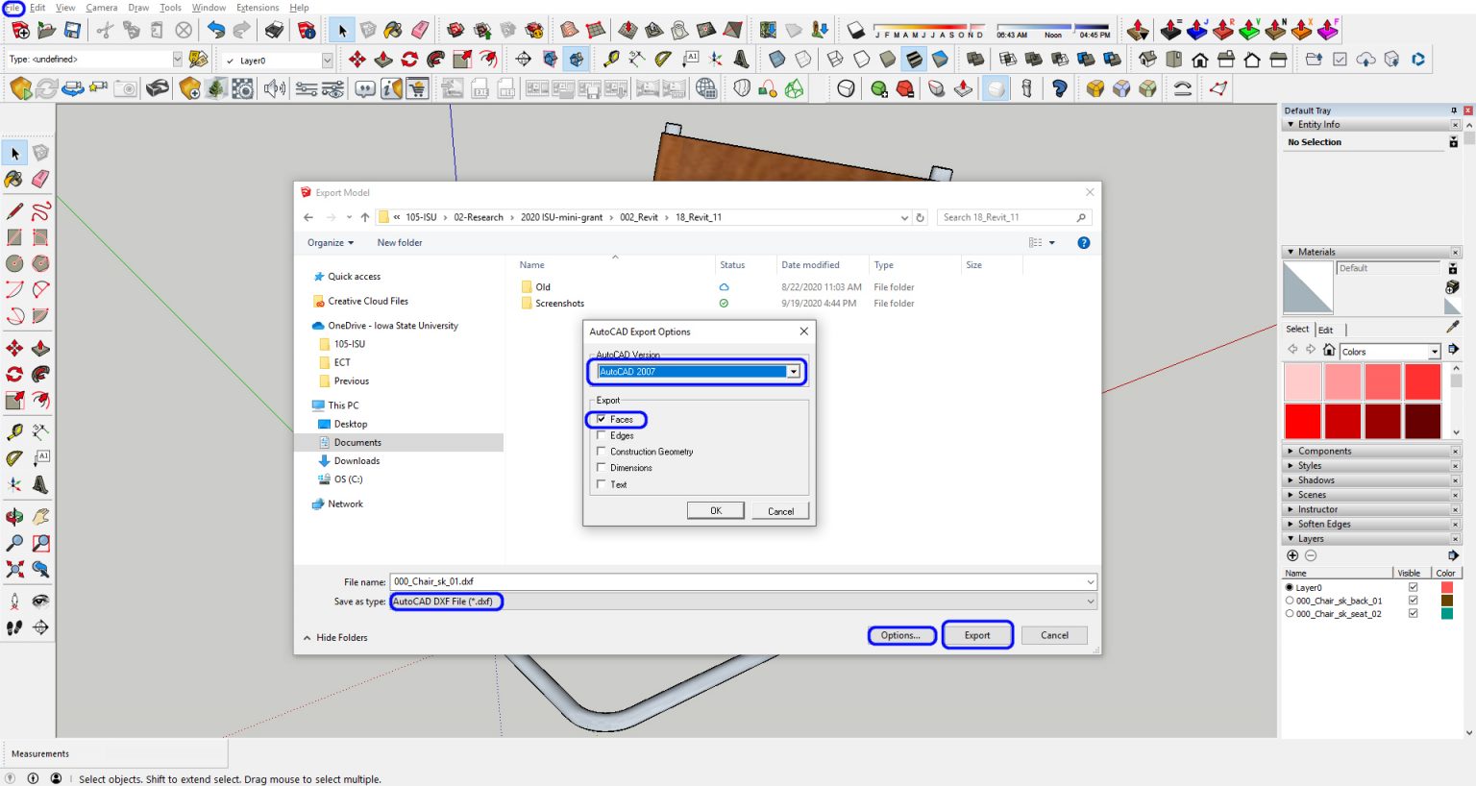Switch to the Edit tab in Materials
This screenshot has height=786, width=1476.
coord(1325,330)
